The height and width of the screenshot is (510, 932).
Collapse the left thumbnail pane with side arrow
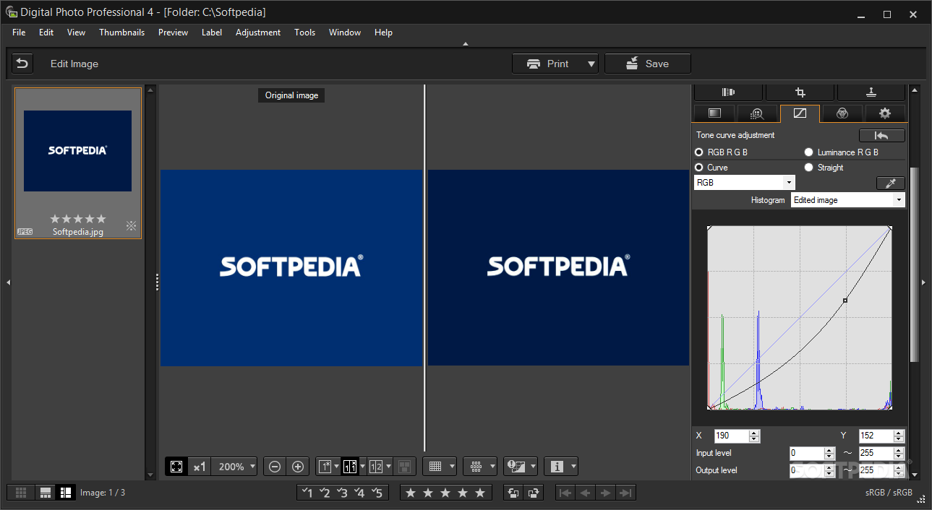pyautogui.click(x=8, y=282)
